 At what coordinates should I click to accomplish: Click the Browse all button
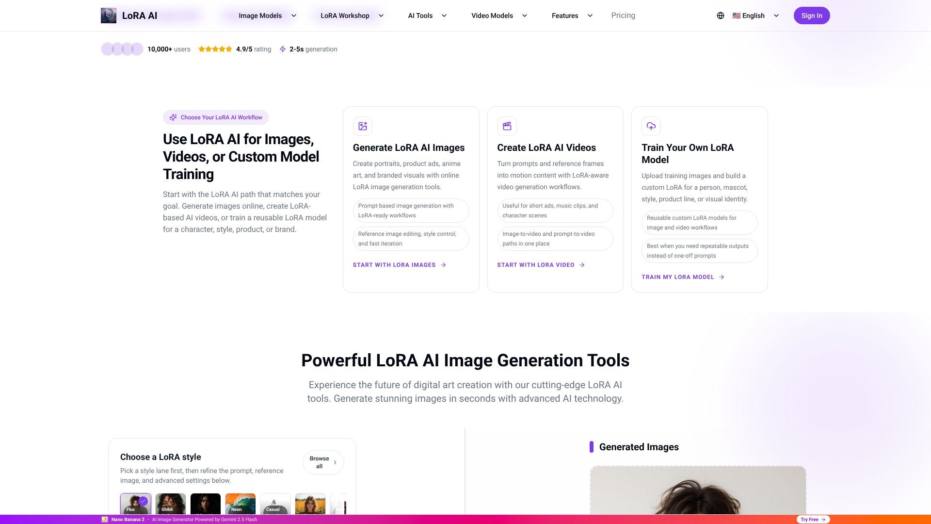point(323,462)
